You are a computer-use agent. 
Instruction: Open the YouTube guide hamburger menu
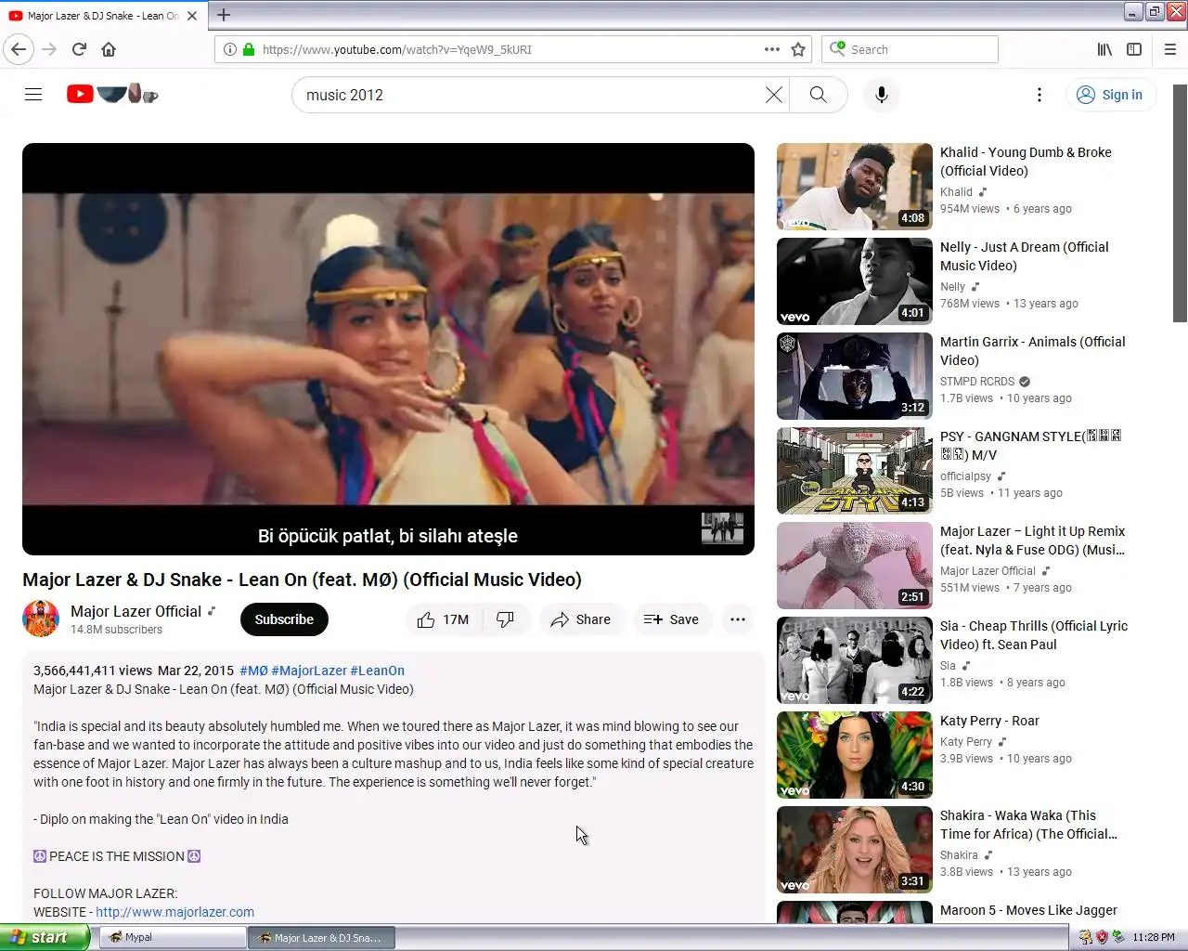click(33, 95)
